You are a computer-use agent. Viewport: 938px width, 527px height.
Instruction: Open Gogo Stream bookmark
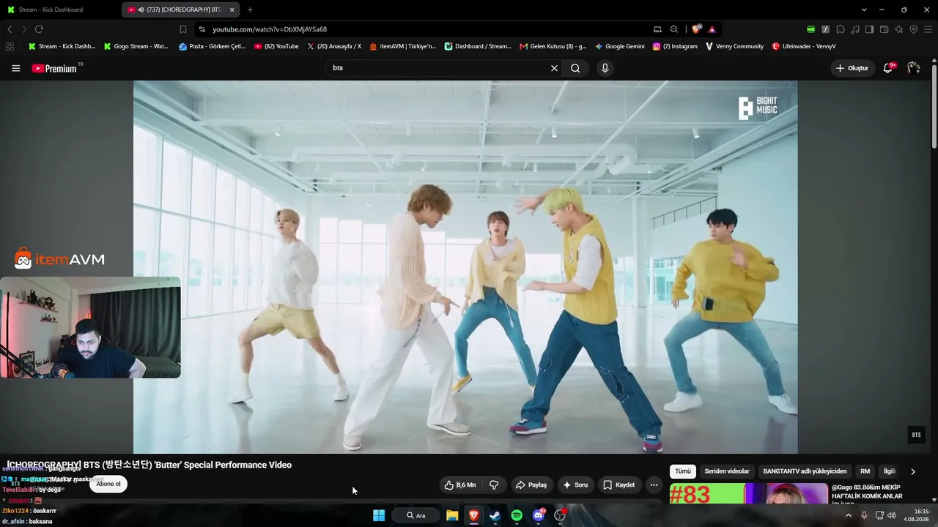point(136,46)
